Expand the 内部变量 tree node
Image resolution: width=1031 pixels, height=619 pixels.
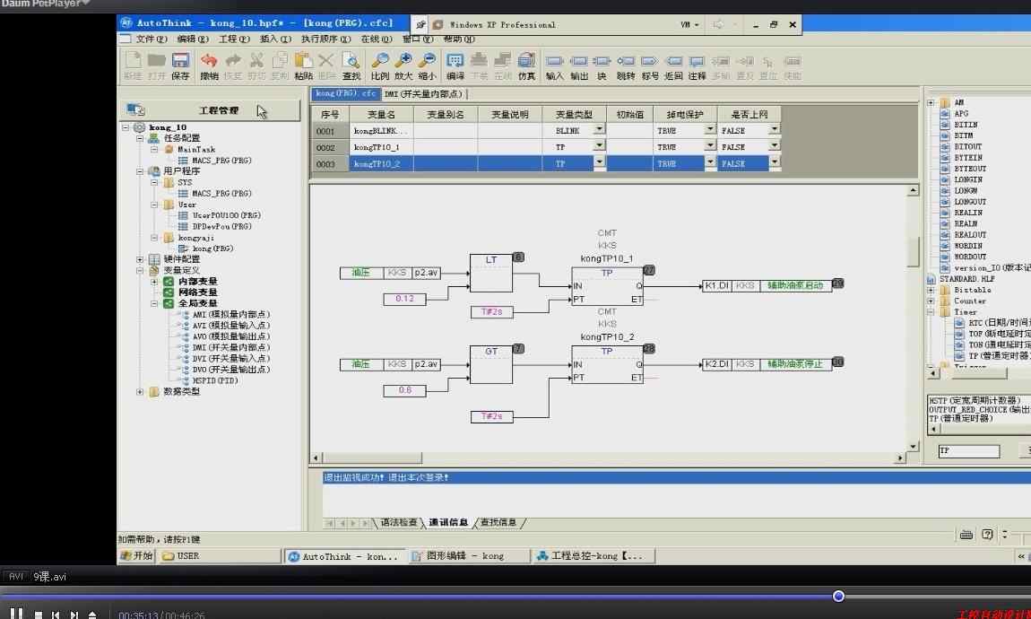click(154, 282)
